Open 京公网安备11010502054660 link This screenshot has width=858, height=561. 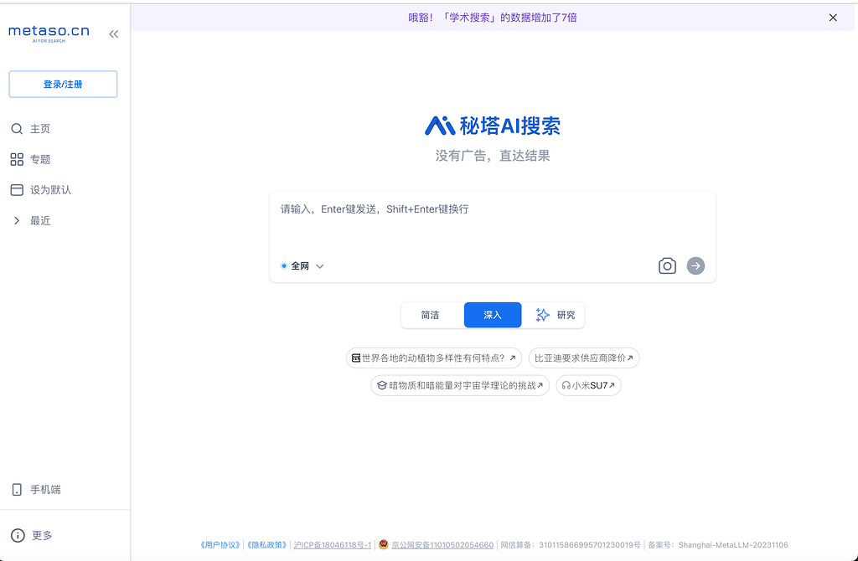click(x=442, y=544)
